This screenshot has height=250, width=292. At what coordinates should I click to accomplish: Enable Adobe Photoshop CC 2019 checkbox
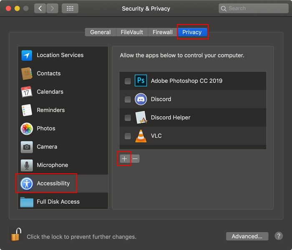pyautogui.click(x=128, y=81)
